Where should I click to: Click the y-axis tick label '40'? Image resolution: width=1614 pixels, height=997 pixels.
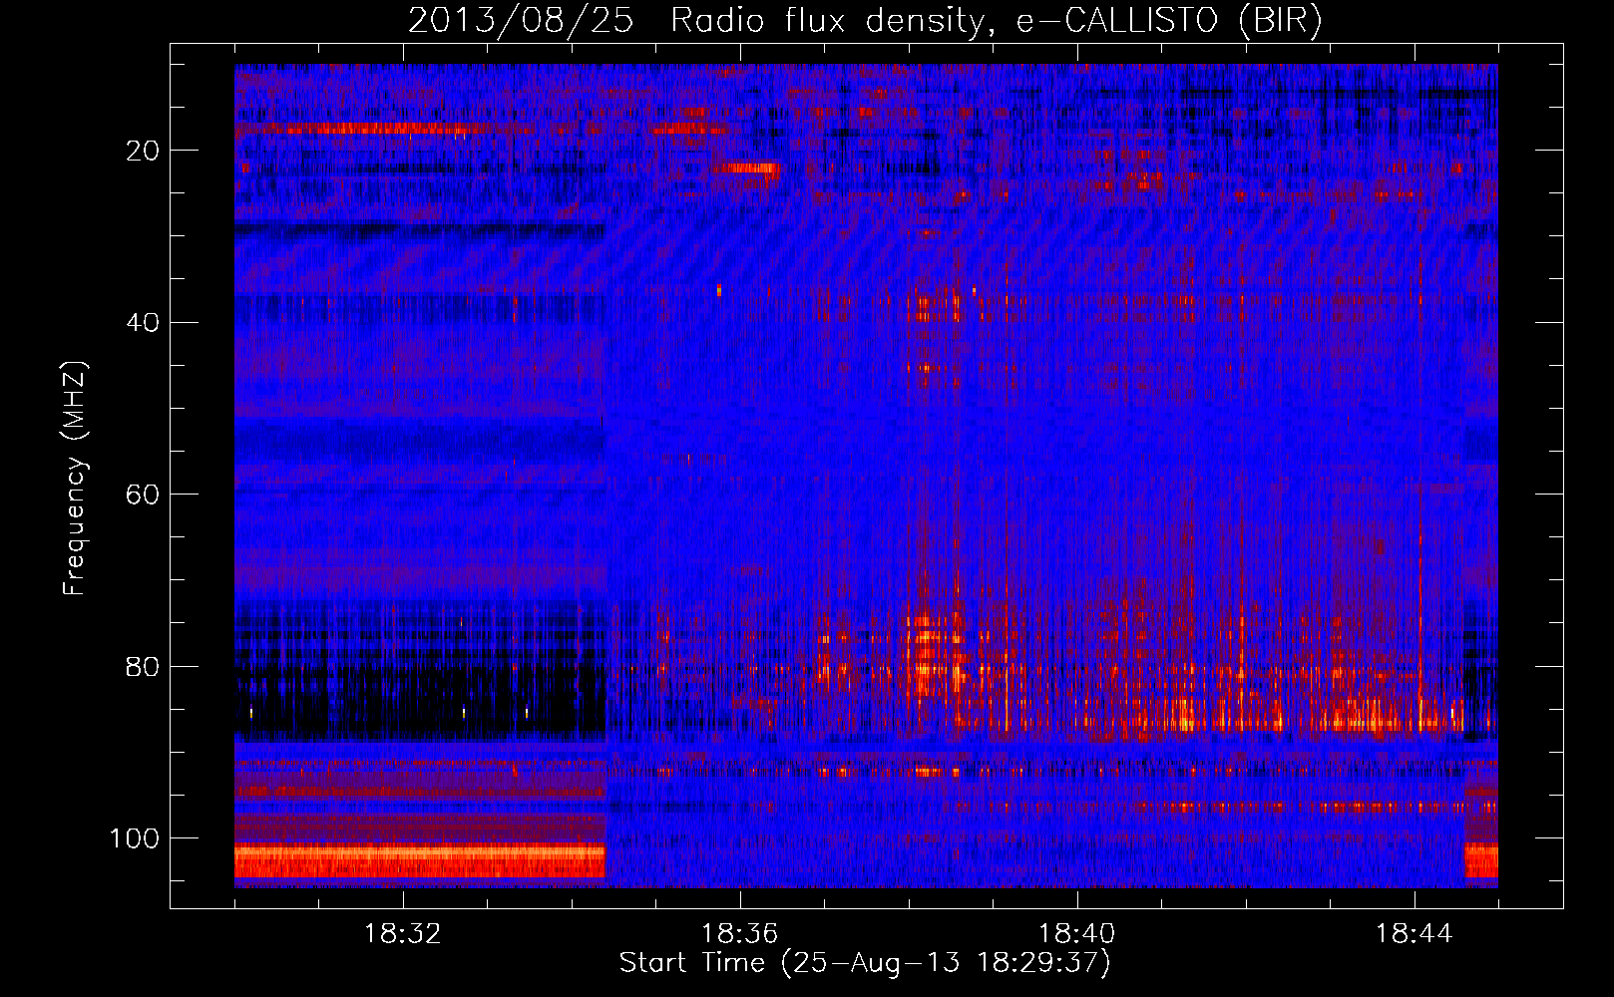pyautogui.click(x=143, y=323)
